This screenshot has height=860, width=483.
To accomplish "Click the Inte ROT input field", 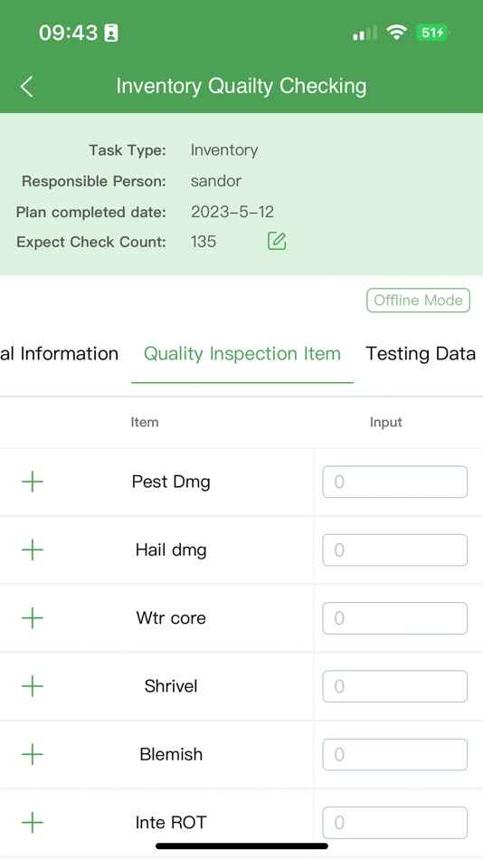I will pyautogui.click(x=394, y=823).
